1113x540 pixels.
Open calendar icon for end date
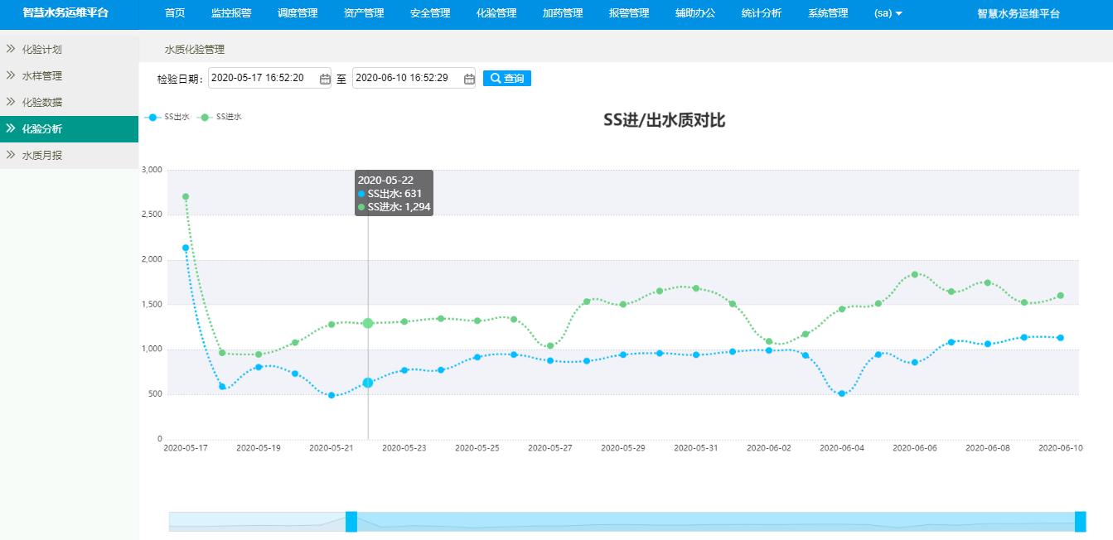469,79
